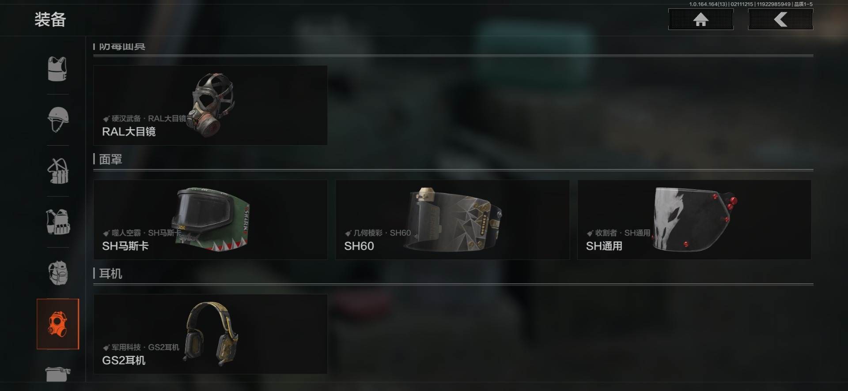
Task: Select the RAL大目镜 gas mask card
Action: tap(210, 105)
